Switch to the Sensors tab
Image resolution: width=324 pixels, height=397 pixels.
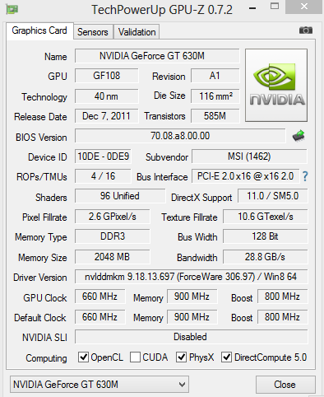[x=93, y=32]
